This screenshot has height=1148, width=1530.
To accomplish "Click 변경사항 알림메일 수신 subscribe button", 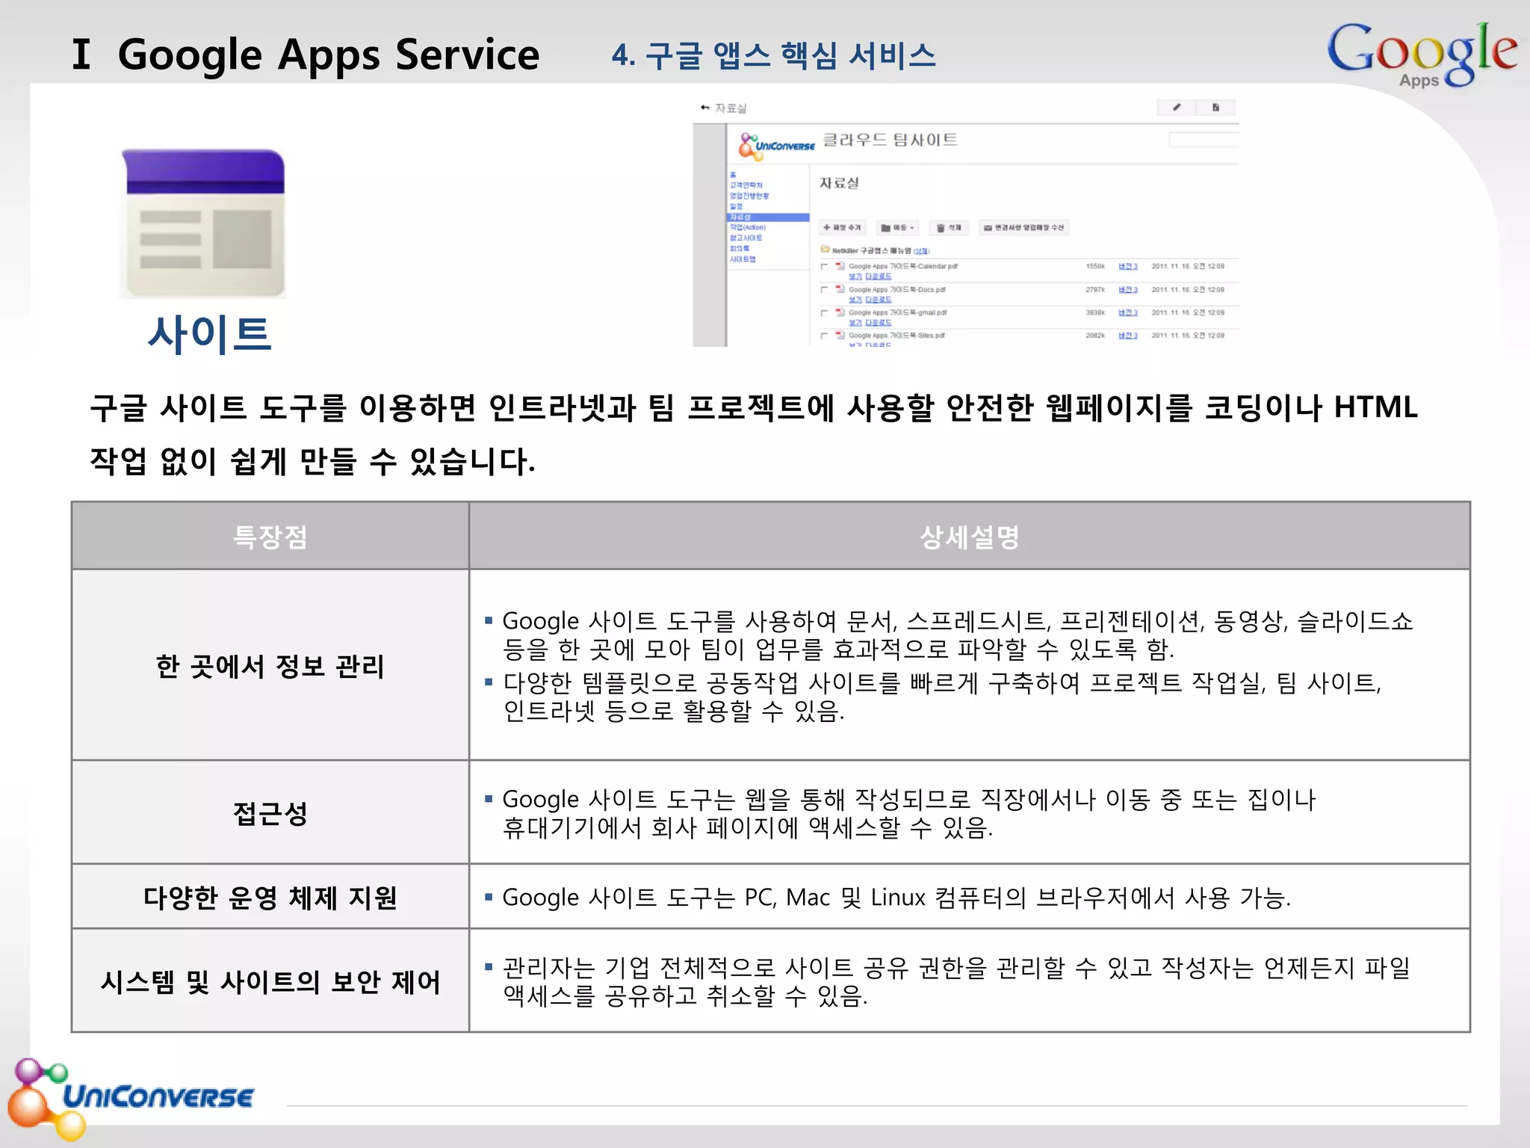I will coord(1023,227).
